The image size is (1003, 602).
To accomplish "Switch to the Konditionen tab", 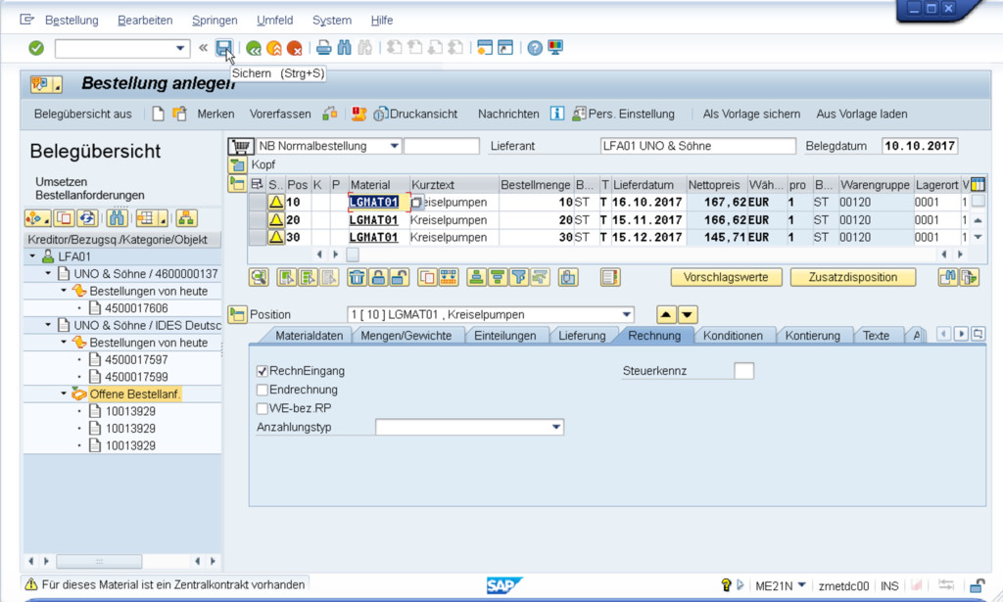I will (x=733, y=336).
